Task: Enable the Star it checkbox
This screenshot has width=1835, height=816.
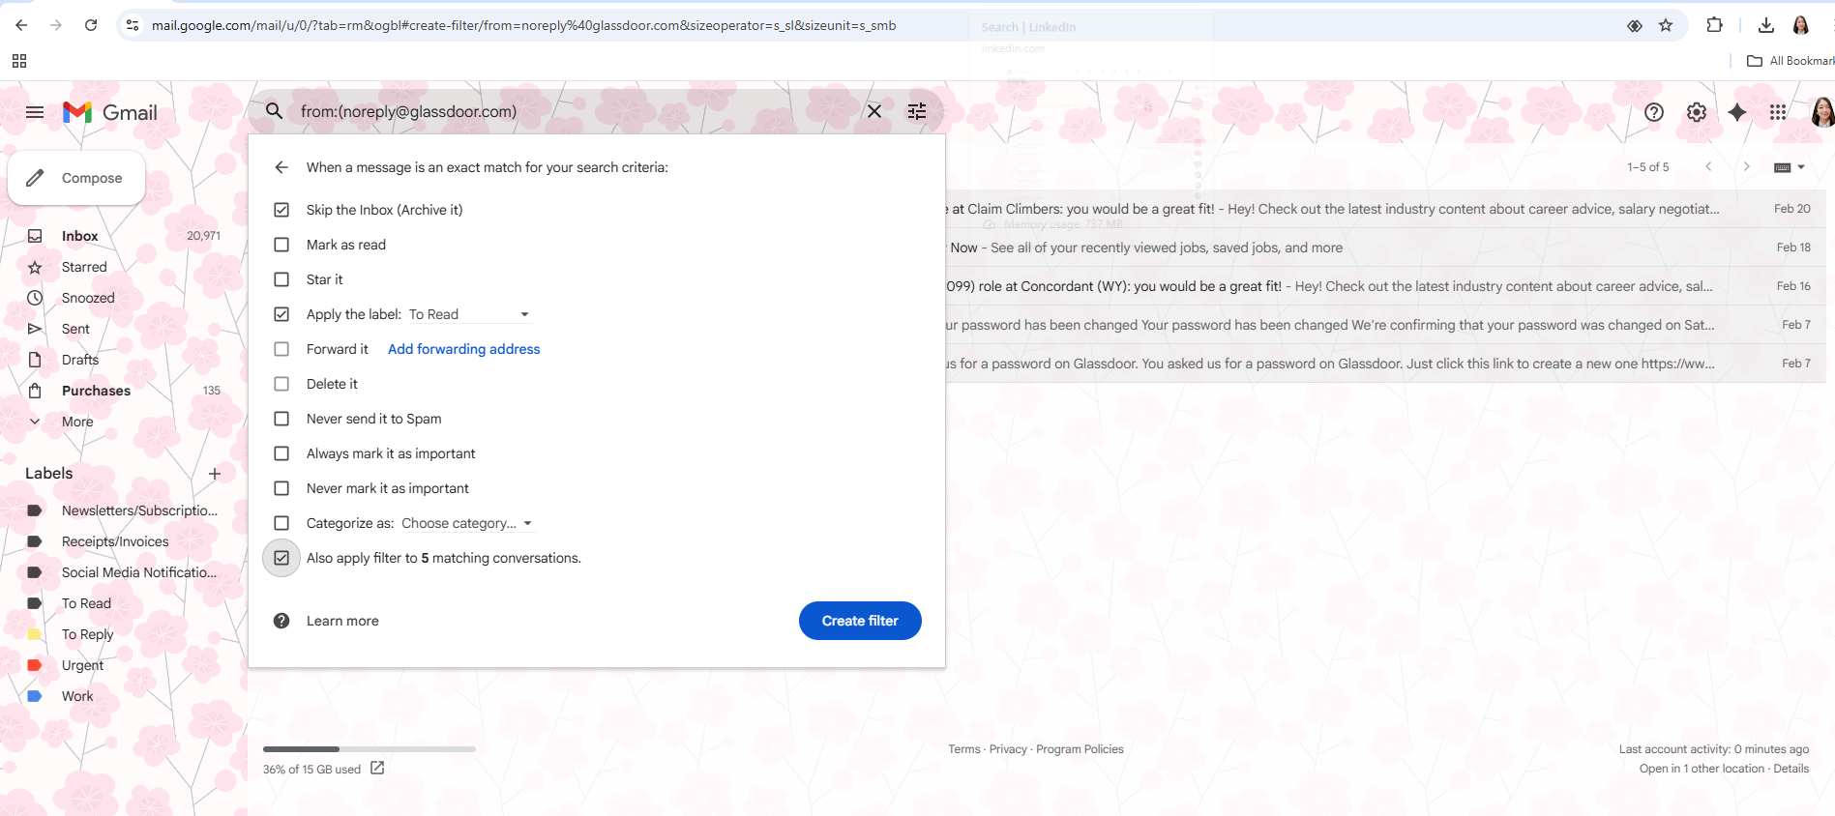Action: [x=281, y=279]
